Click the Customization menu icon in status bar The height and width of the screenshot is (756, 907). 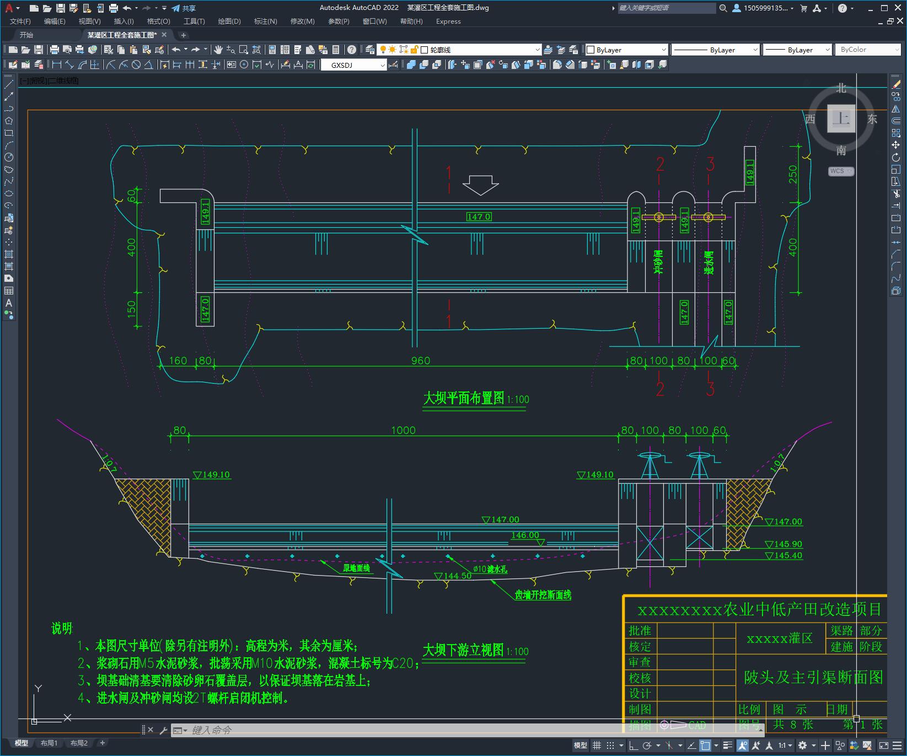pos(897,746)
